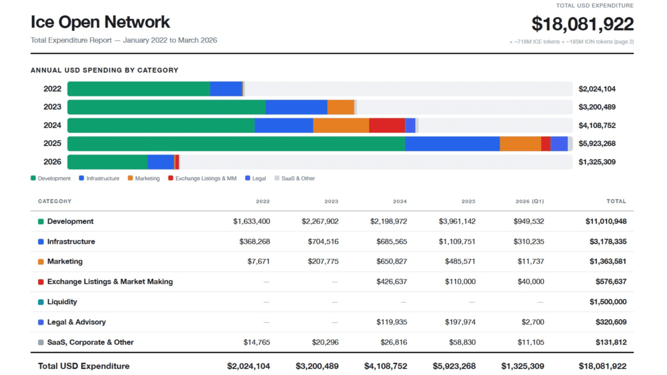Select the blue Infrastructure segment in 2022 bar
The image size is (667, 375).
[226, 89]
